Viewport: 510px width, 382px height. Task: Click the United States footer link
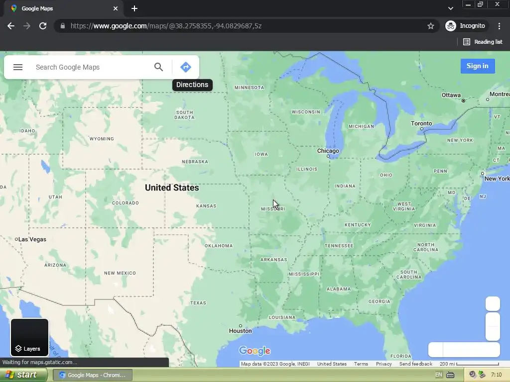[332, 364]
